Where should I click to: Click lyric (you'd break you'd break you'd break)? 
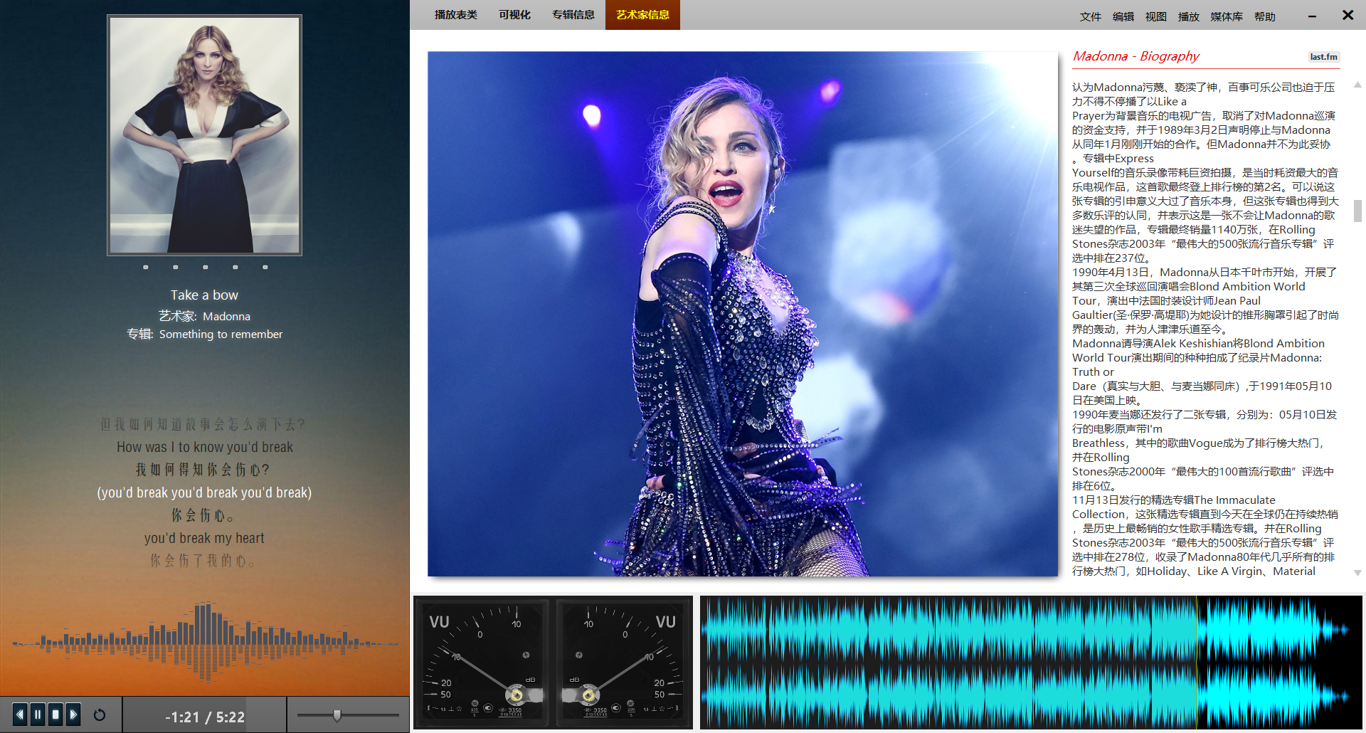(205, 492)
